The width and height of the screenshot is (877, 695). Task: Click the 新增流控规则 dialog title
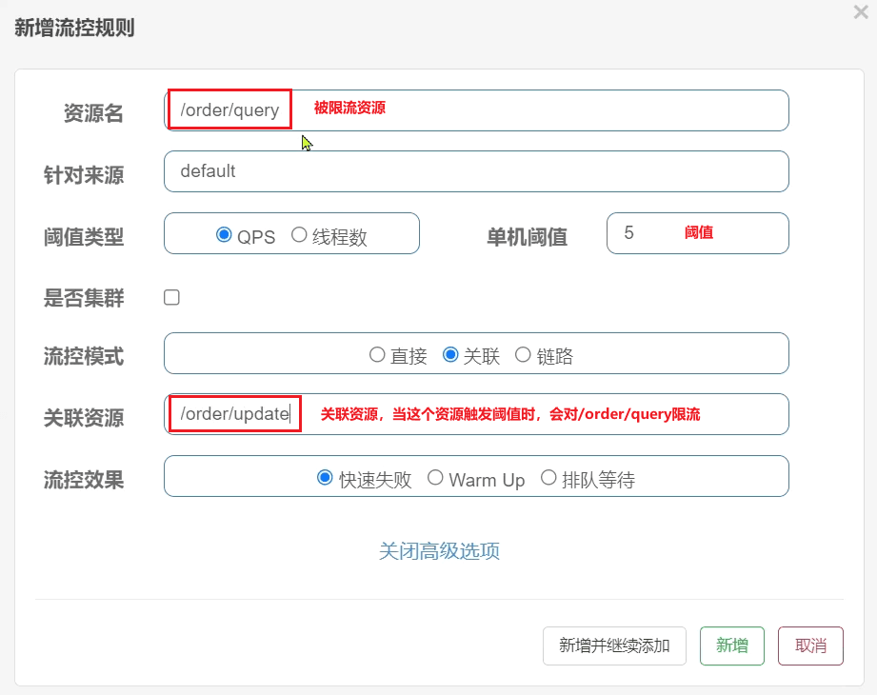coord(74,28)
